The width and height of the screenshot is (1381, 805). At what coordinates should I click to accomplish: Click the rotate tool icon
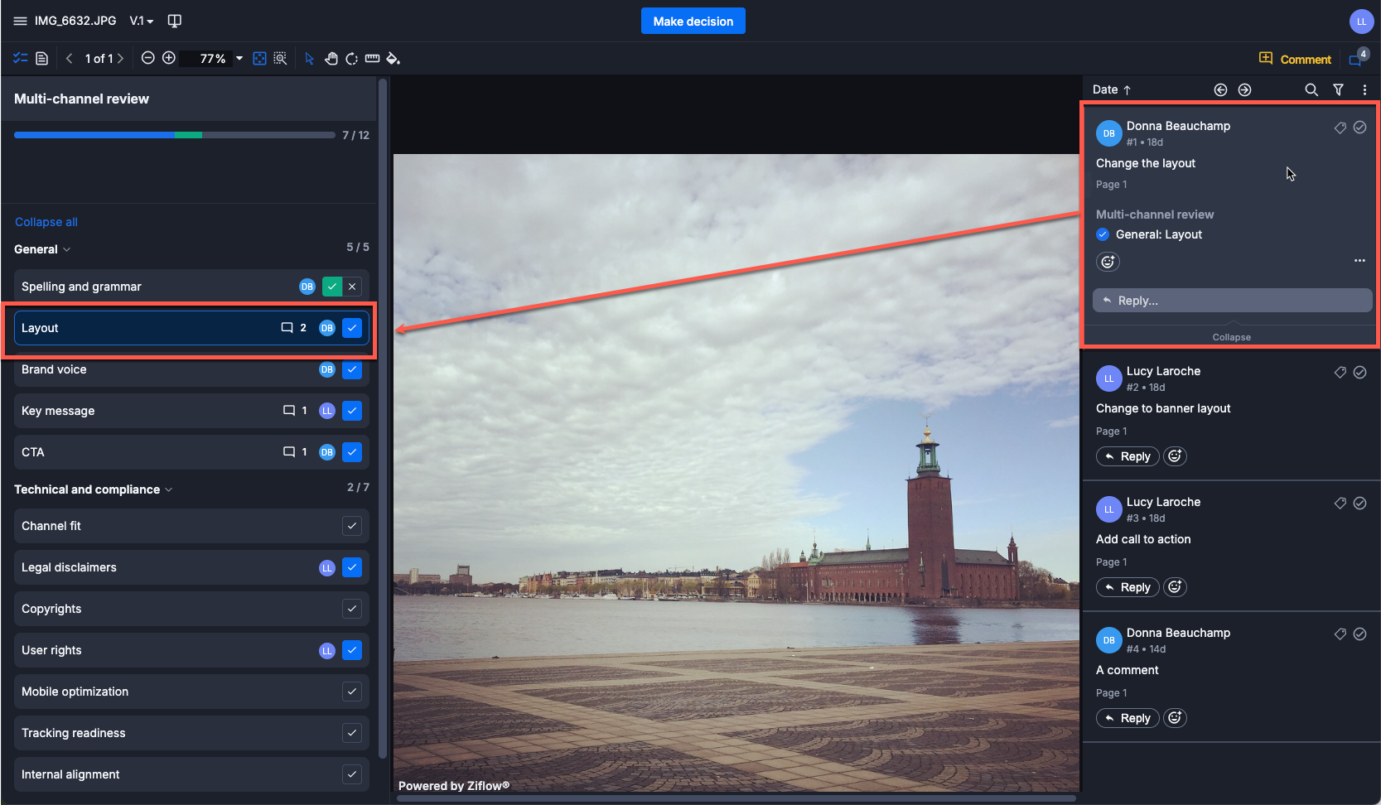point(351,59)
